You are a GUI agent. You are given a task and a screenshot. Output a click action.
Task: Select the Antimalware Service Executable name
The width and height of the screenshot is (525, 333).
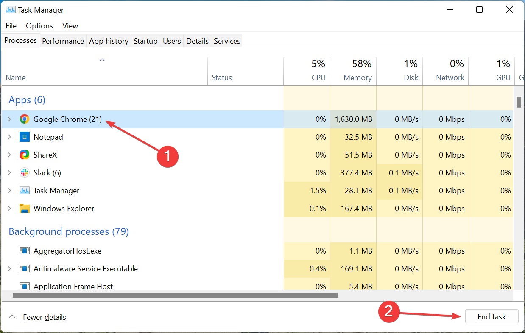pyautogui.click(x=86, y=269)
